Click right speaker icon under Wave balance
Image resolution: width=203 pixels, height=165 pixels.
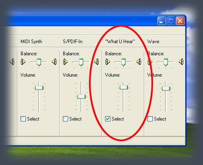click(x=181, y=62)
